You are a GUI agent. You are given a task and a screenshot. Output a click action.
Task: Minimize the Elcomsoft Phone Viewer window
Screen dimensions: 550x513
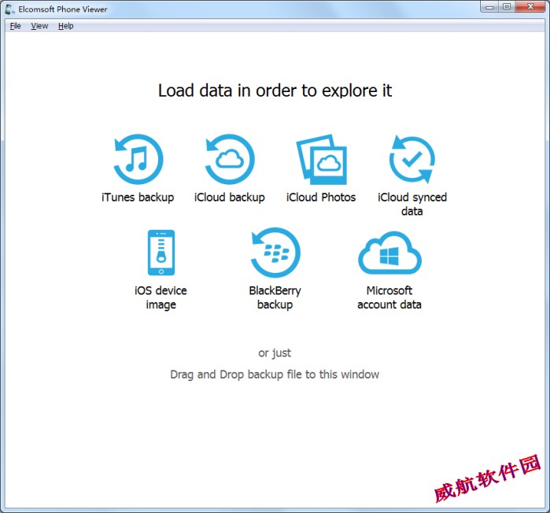point(489,7)
